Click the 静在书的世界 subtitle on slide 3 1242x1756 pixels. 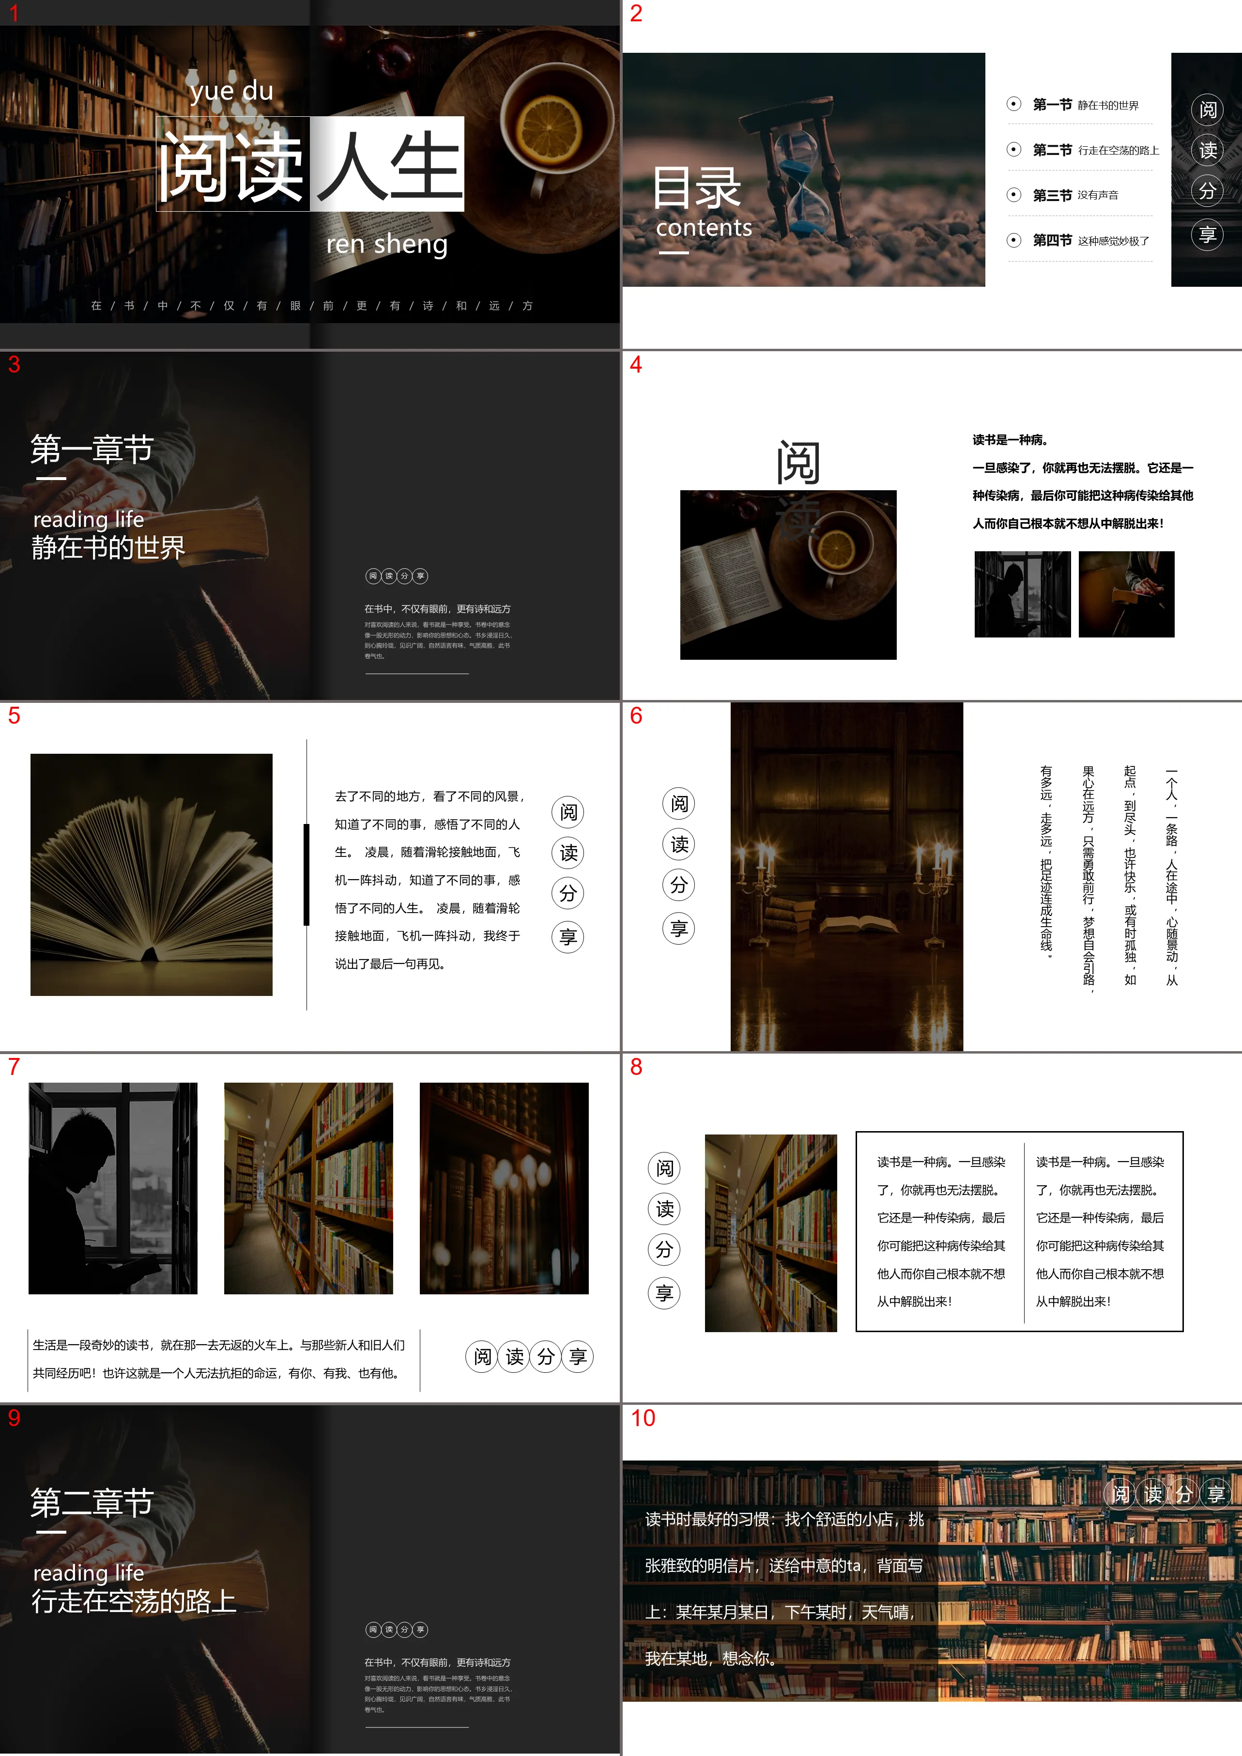[108, 548]
